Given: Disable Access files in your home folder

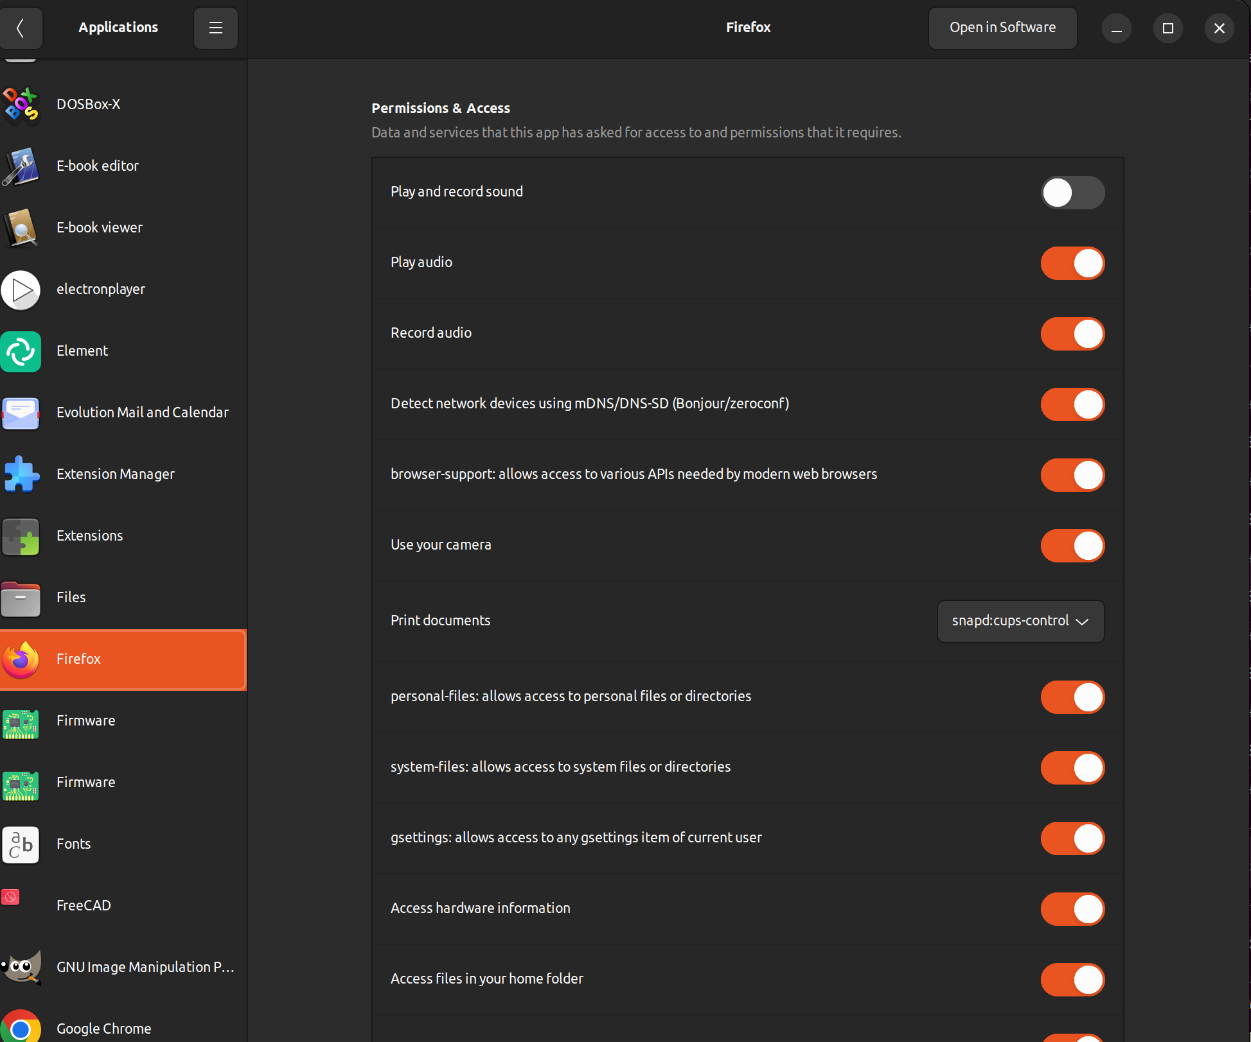Looking at the screenshot, I should [1072, 980].
